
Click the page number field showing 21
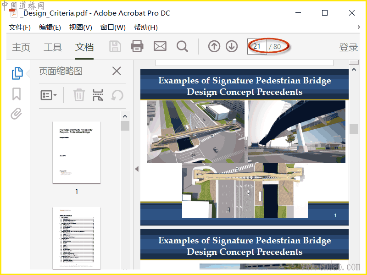tap(257, 46)
